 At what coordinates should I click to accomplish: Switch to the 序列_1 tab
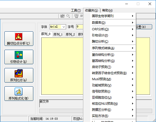coord(58,34)
